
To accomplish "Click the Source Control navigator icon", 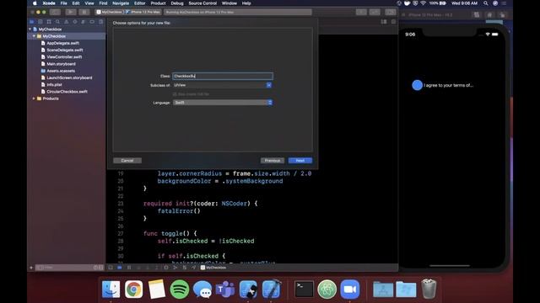I will [x=40, y=22].
